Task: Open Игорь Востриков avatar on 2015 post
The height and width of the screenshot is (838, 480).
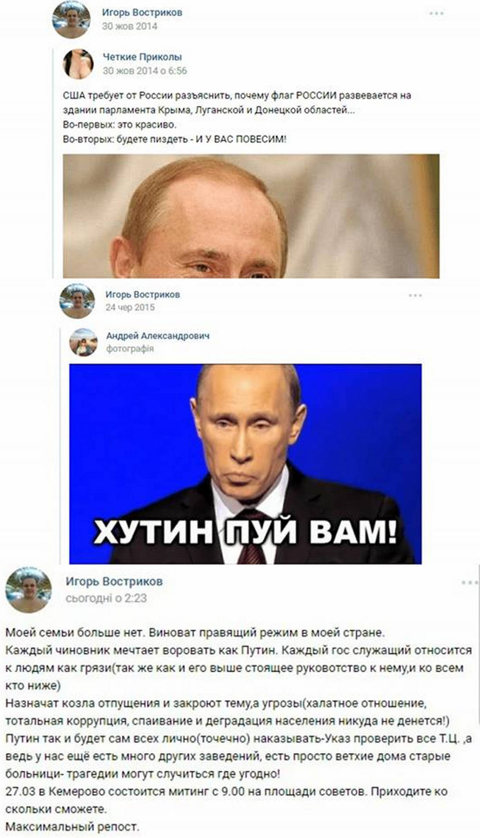Action: coord(77,301)
